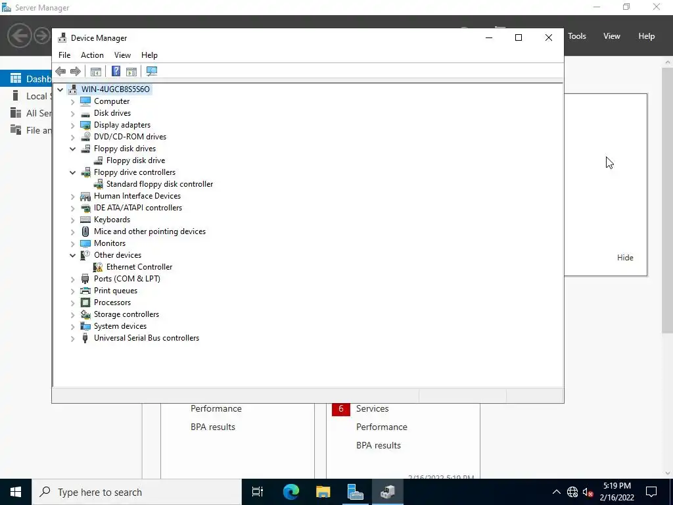This screenshot has height=505, width=673.
Task: Click the Universal Serial Bus controllers icon
Action: point(85,338)
